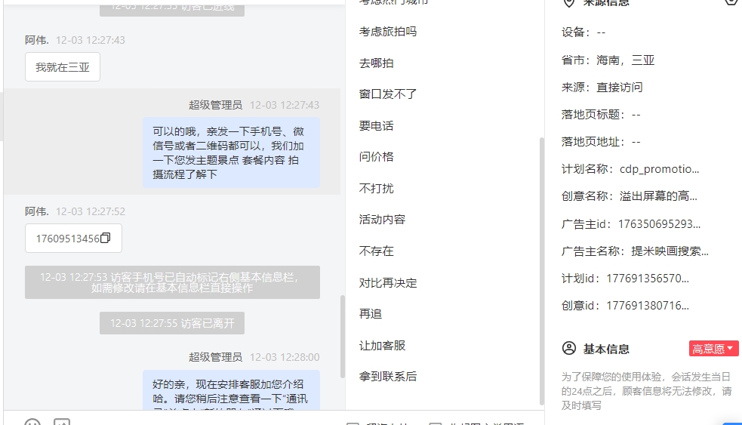The width and height of the screenshot is (742, 425).
Task: Click the chat history scrollbar thumb
Action: 343,337
